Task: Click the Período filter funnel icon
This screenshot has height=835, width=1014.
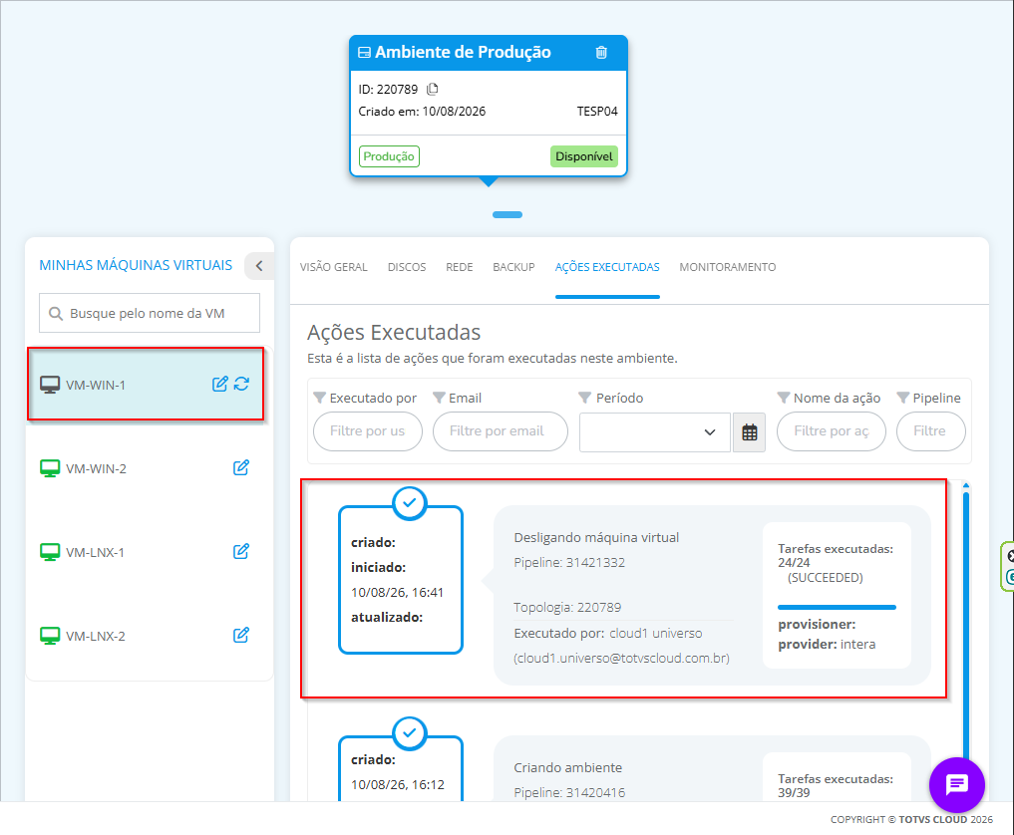Action: click(585, 398)
